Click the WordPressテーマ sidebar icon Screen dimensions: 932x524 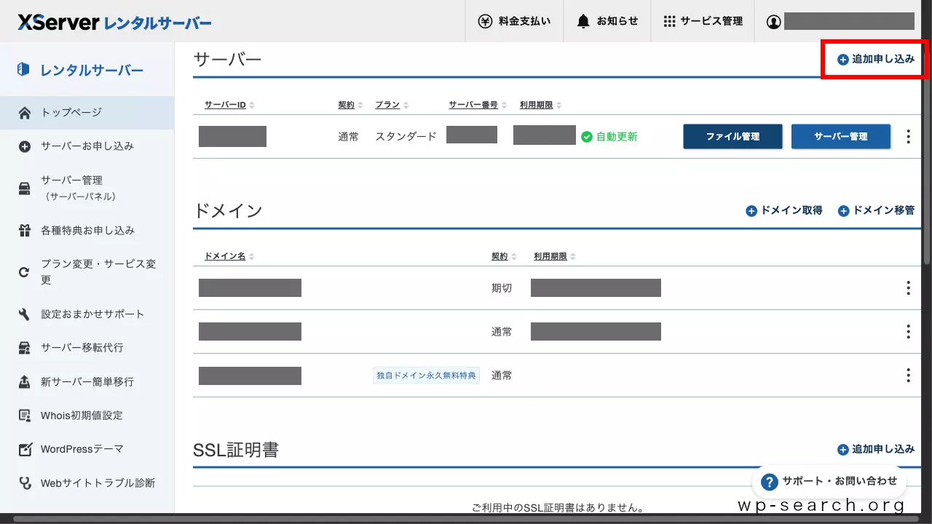23,448
